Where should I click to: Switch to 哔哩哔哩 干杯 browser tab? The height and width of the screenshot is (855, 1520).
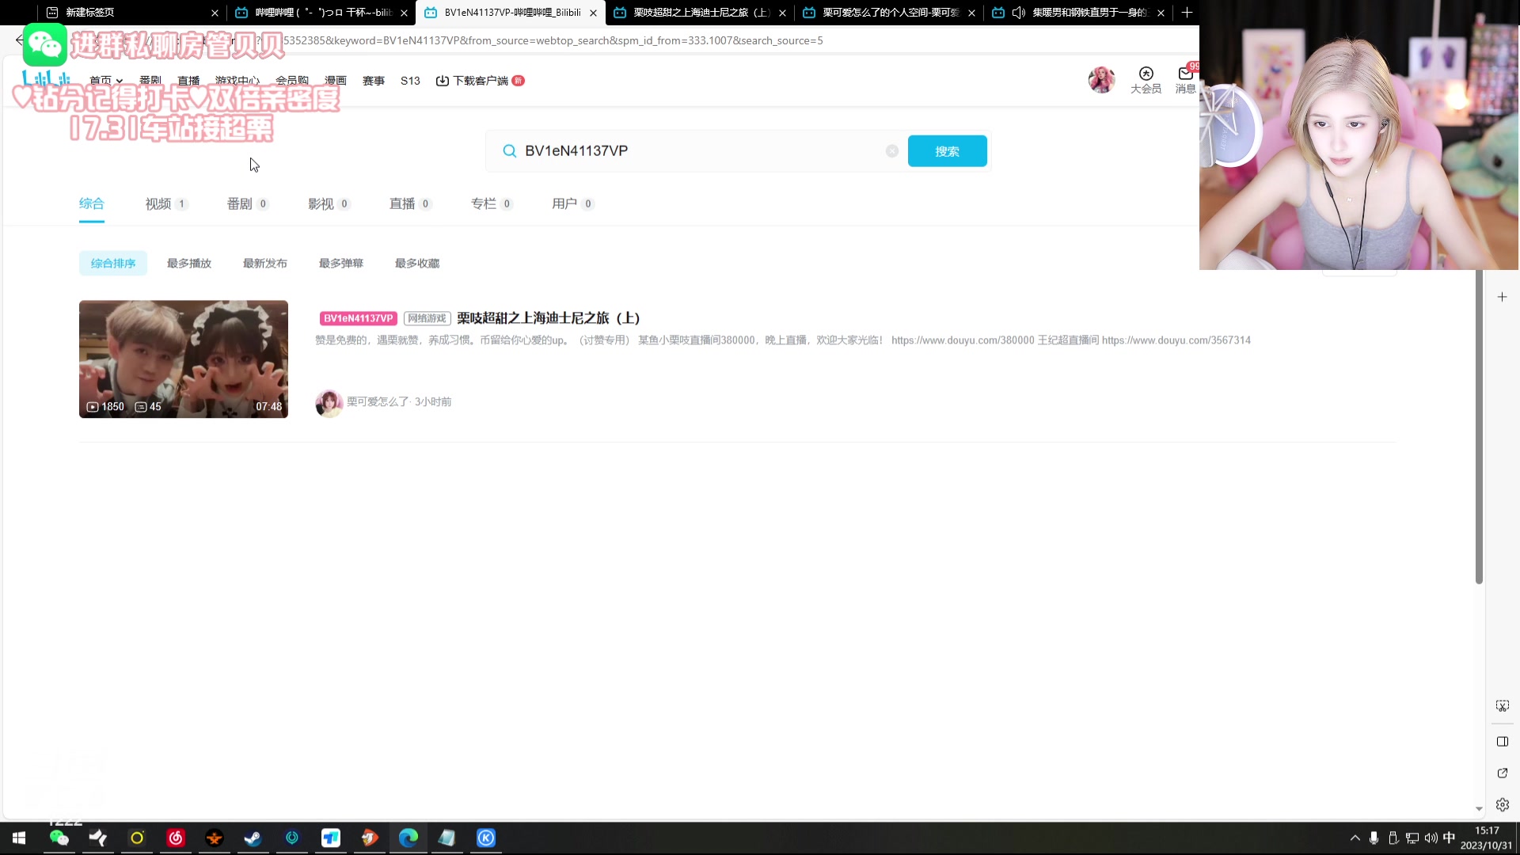pyautogui.click(x=321, y=13)
